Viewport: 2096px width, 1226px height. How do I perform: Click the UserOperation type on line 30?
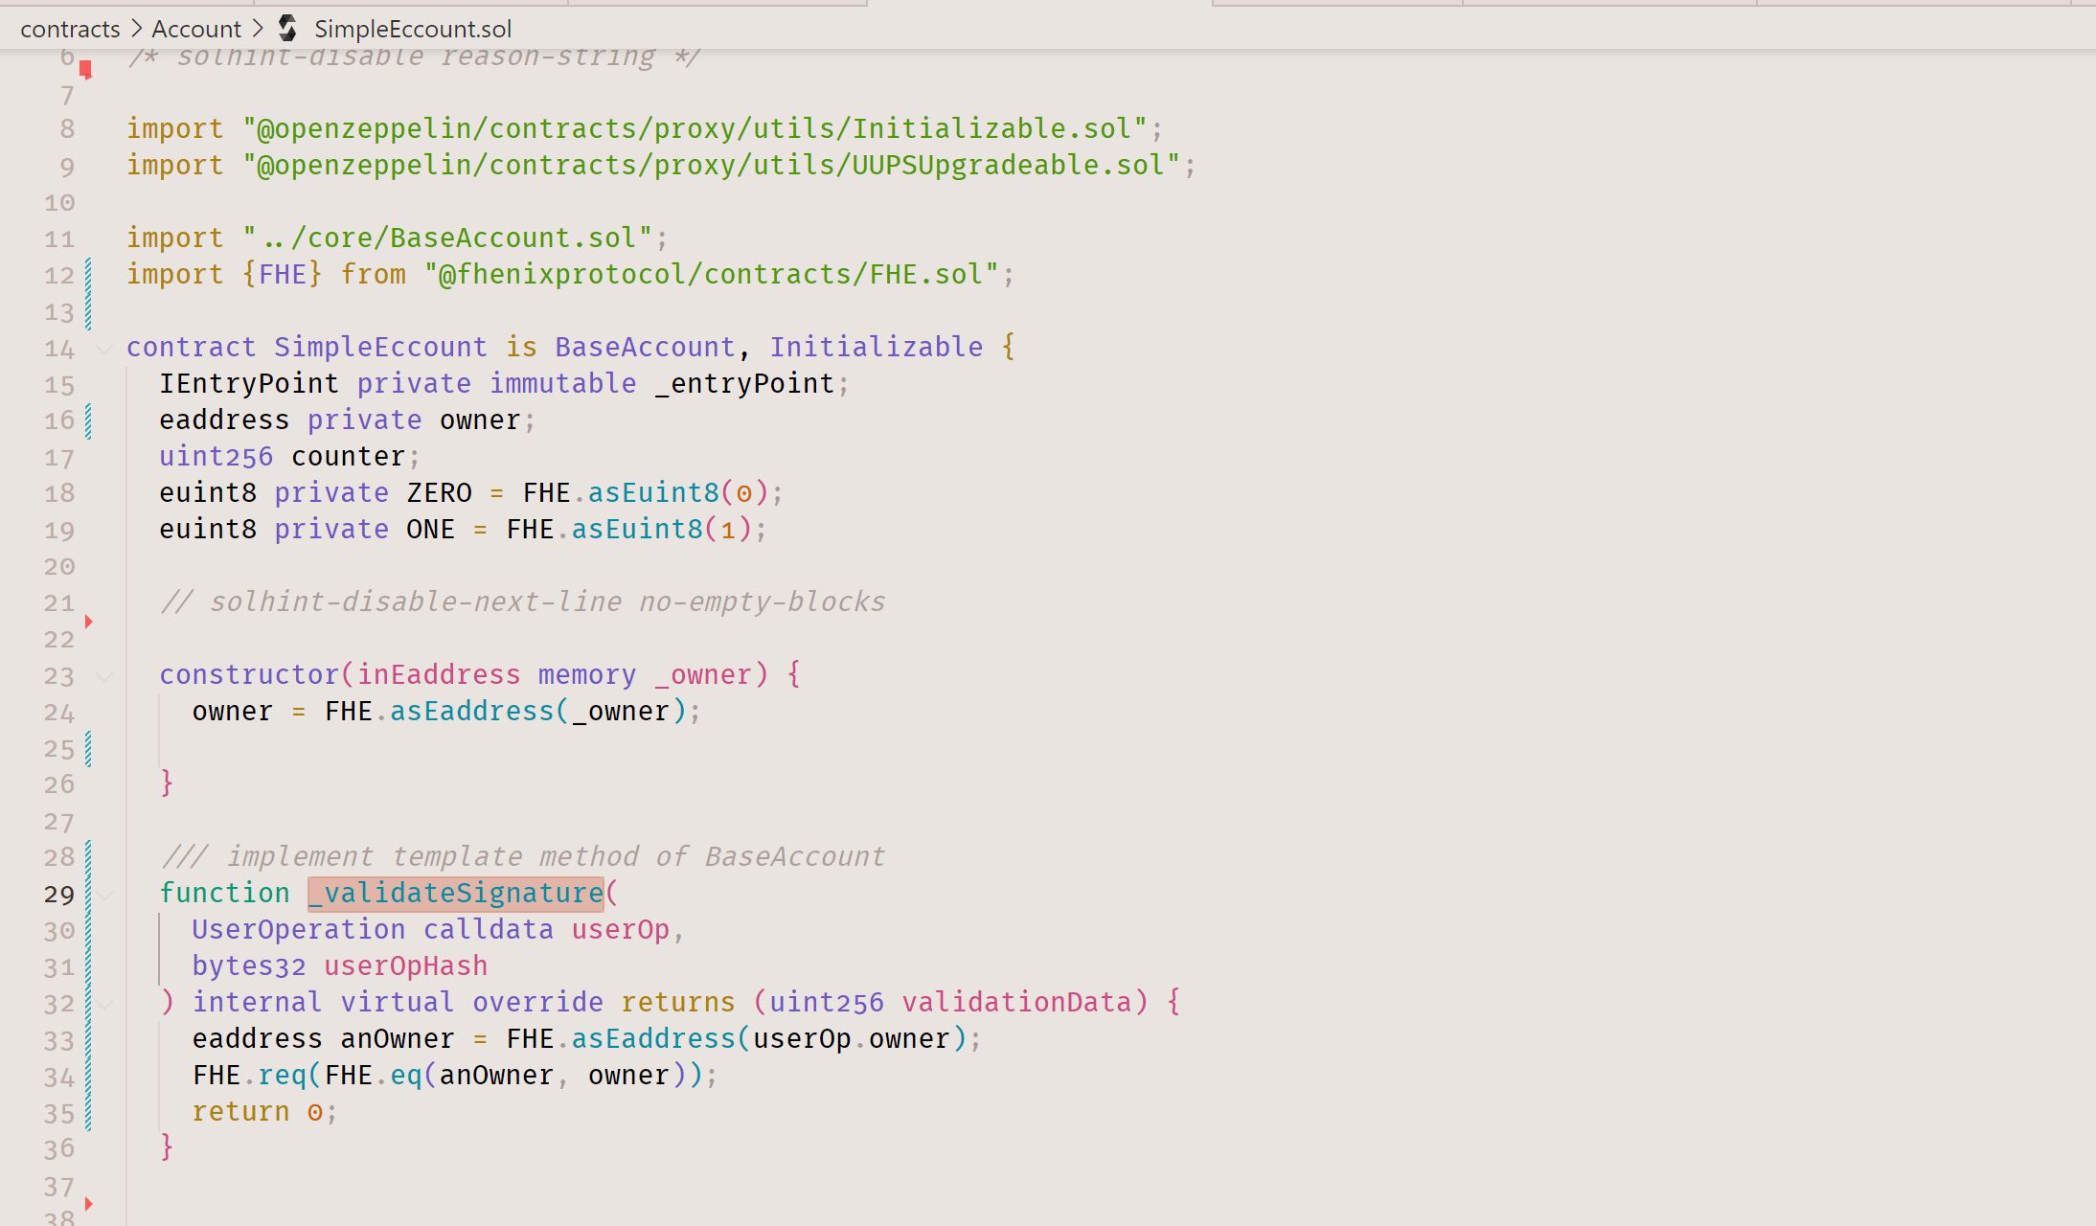coord(299,929)
